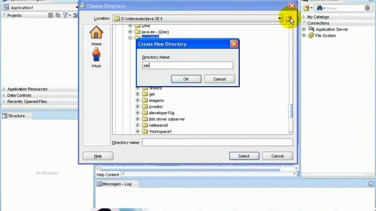Image resolution: width=376 pixels, height=211 pixels.
Task: Click the Application1 application icon
Action: coord(6,8)
